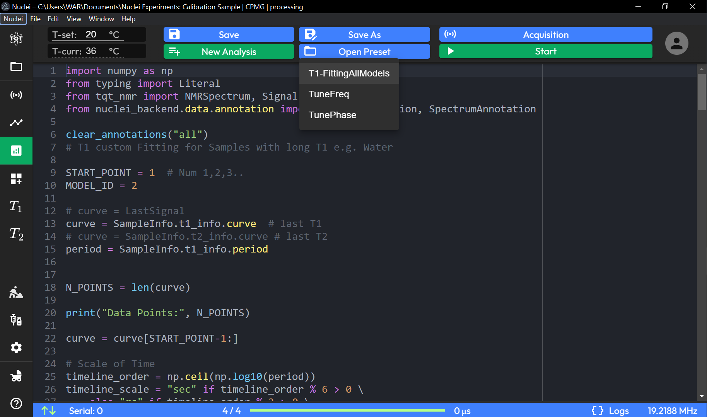Click the SpectrumAnnotation import text
The height and width of the screenshot is (417, 707).
(482, 109)
